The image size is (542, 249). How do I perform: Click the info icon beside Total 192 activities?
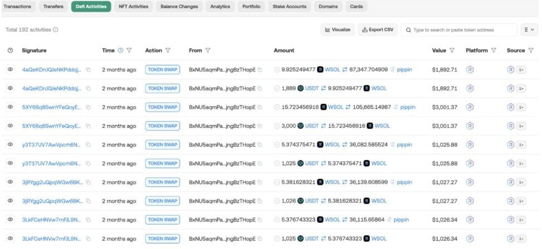(55, 30)
